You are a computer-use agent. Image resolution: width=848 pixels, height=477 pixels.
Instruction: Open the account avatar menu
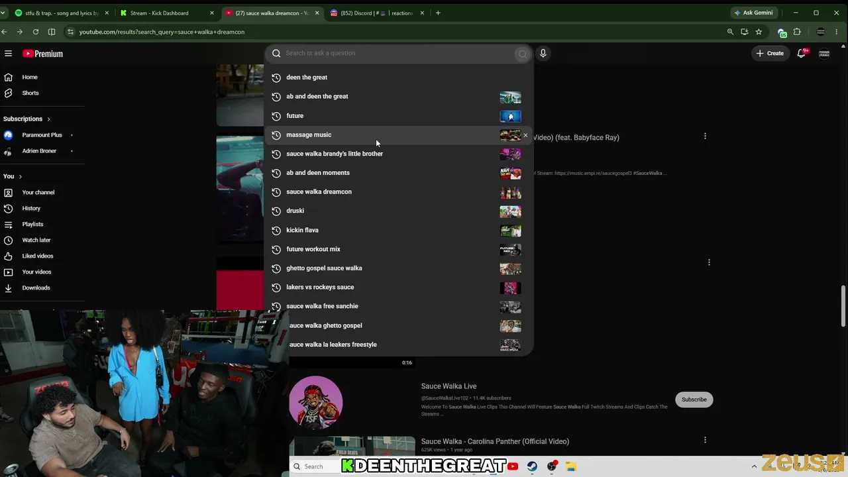(x=824, y=53)
